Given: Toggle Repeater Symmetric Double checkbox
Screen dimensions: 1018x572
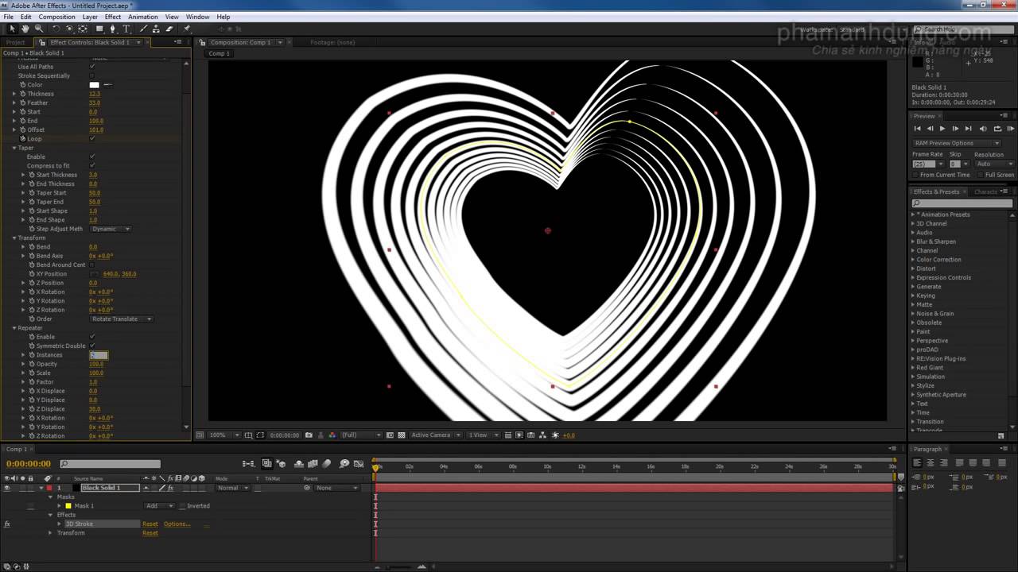Looking at the screenshot, I should pos(92,346).
